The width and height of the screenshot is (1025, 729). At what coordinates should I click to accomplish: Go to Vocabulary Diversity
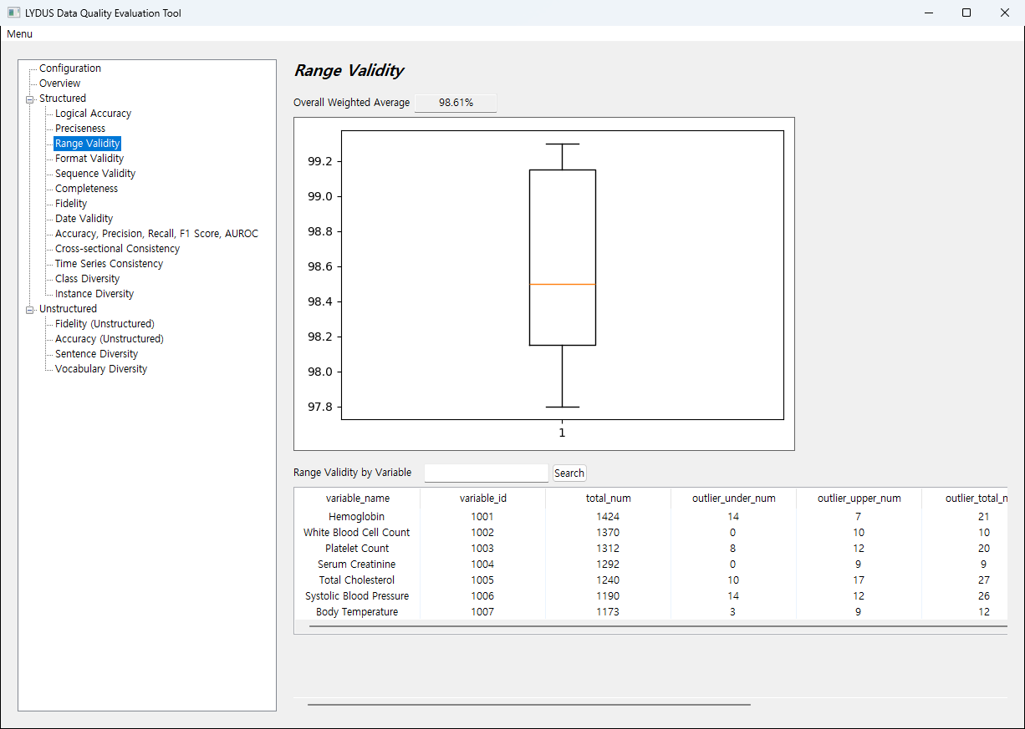[101, 369]
